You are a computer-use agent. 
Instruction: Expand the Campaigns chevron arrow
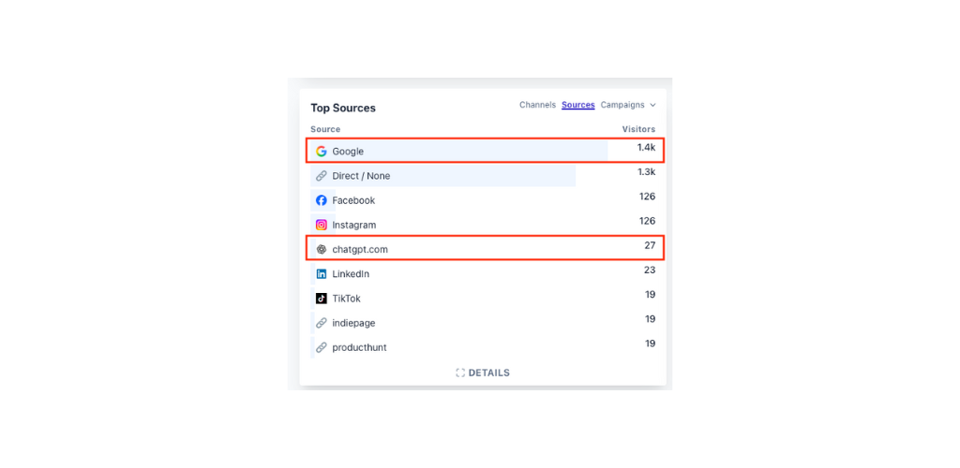(653, 105)
